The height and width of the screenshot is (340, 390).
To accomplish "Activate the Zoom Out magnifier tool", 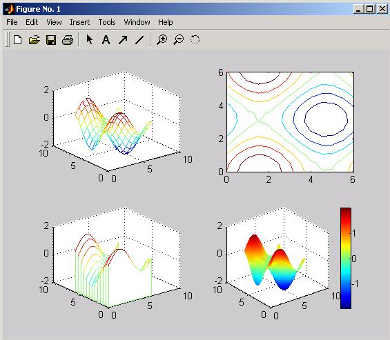I will pos(179,39).
